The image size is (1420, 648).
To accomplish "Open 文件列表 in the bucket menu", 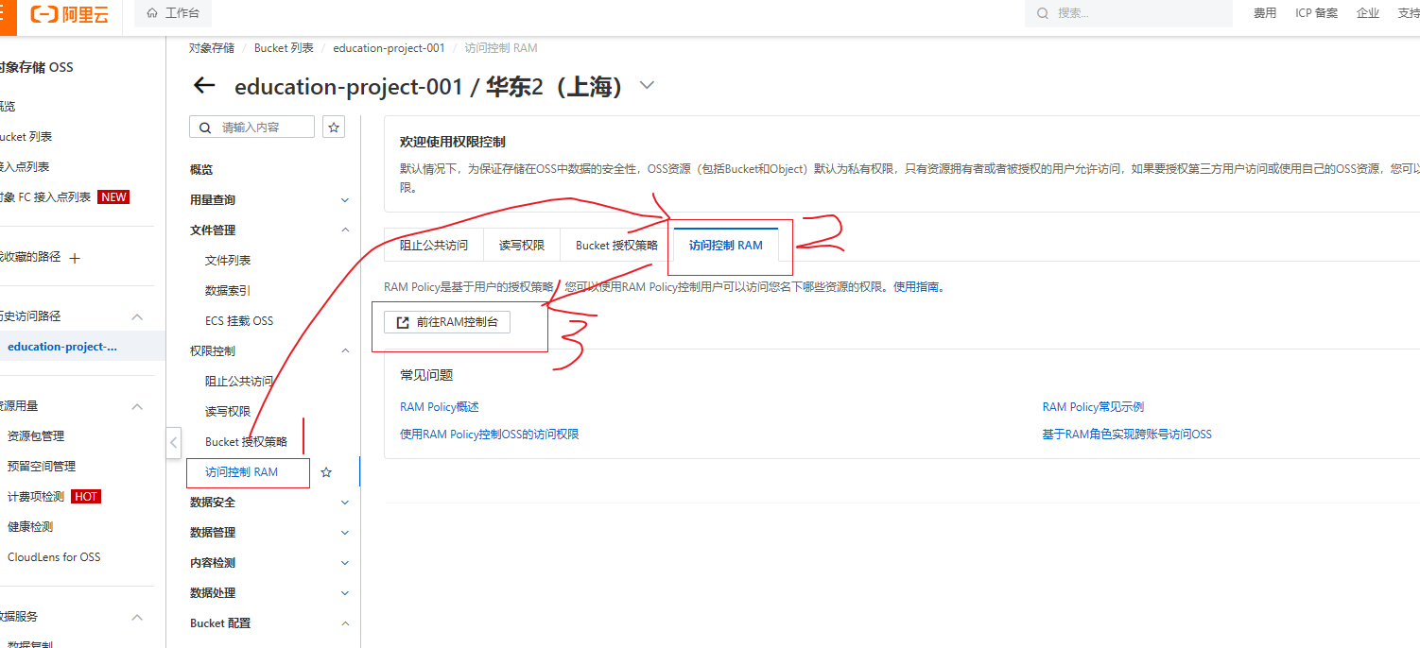I will point(228,261).
